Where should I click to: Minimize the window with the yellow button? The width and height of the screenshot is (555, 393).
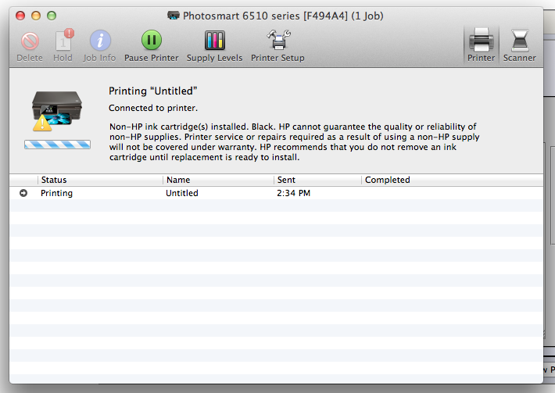pyautogui.click(x=36, y=16)
